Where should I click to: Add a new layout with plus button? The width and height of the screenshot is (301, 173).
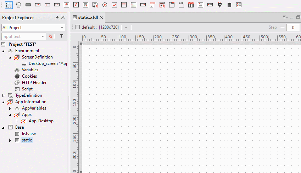[126, 27]
